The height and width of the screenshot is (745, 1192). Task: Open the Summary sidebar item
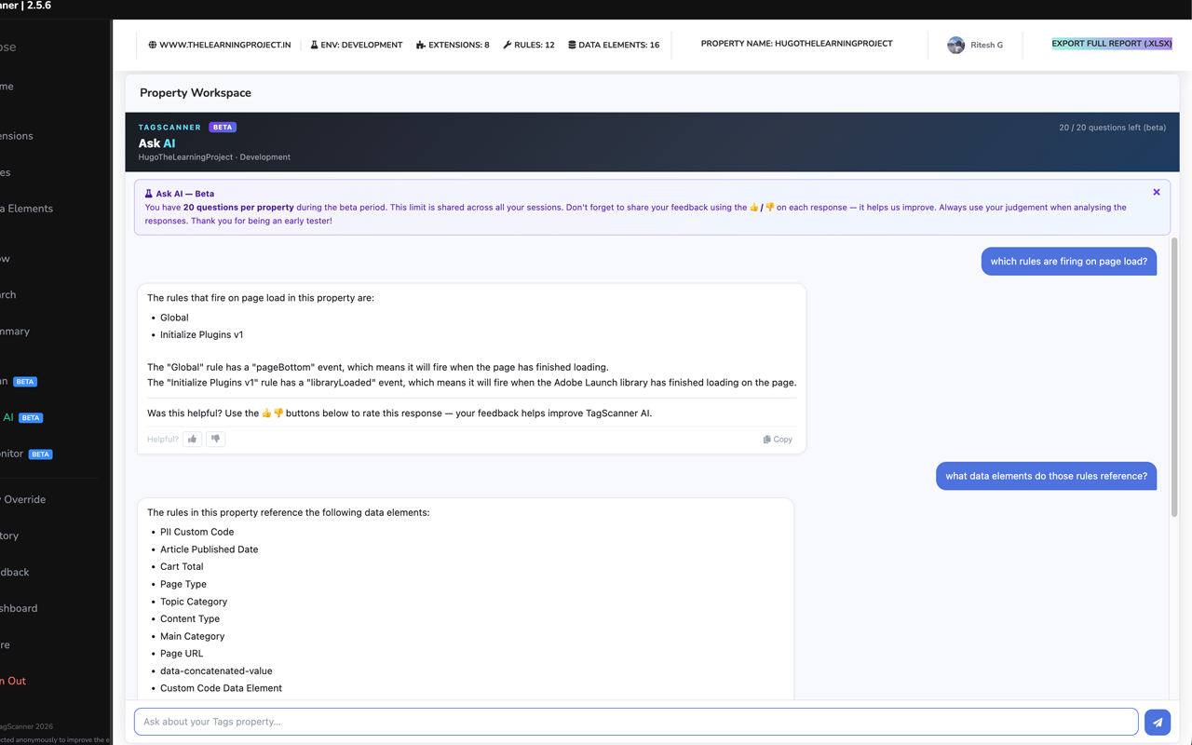click(15, 332)
